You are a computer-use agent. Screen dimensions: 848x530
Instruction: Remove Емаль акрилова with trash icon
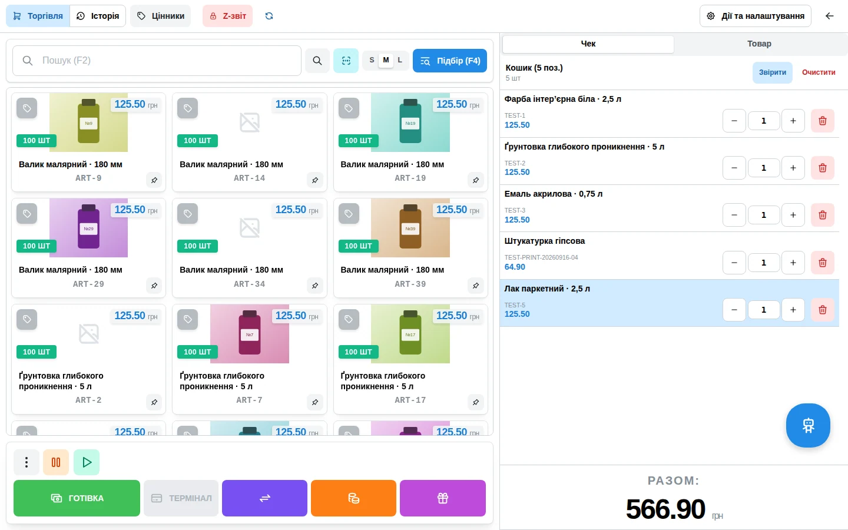823,215
